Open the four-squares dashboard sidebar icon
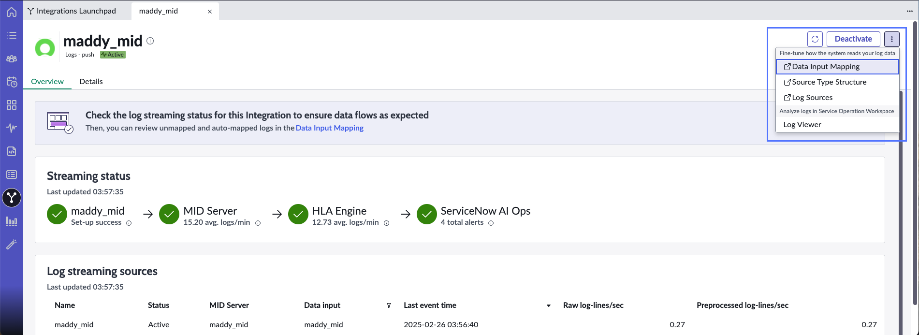This screenshot has width=919, height=335. (12, 105)
